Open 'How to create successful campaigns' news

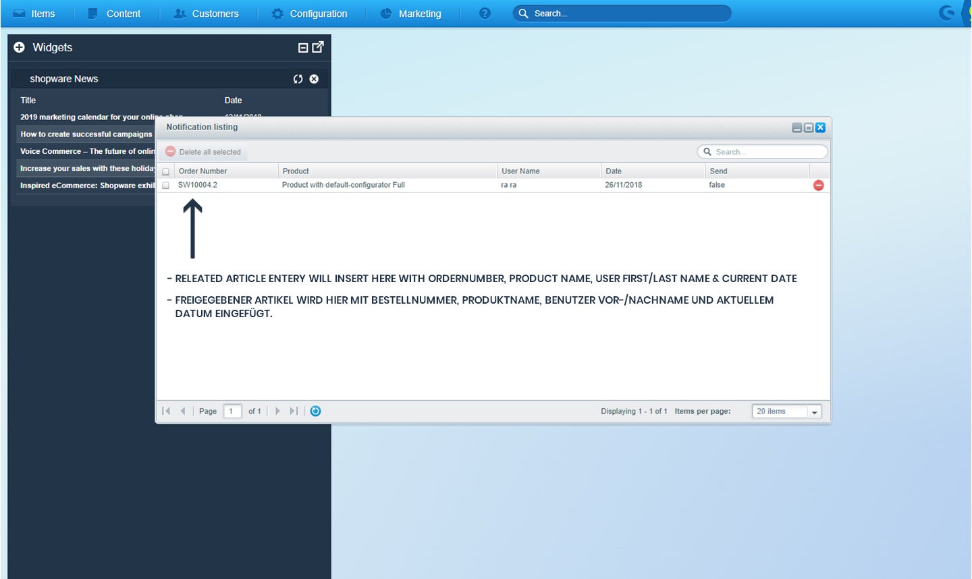click(x=86, y=134)
